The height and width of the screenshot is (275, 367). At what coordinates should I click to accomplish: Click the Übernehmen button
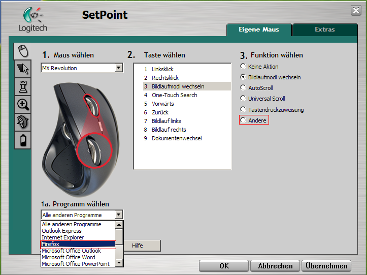tap(326, 266)
